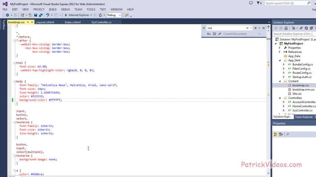This screenshot has height=177, width=316.
Task: Open the FILE menu
Action: pyautogui.click(x=5, y=10)
